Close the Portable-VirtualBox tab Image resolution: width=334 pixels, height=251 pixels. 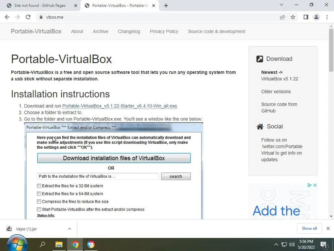pyautogui.click(x=154, y=6)
